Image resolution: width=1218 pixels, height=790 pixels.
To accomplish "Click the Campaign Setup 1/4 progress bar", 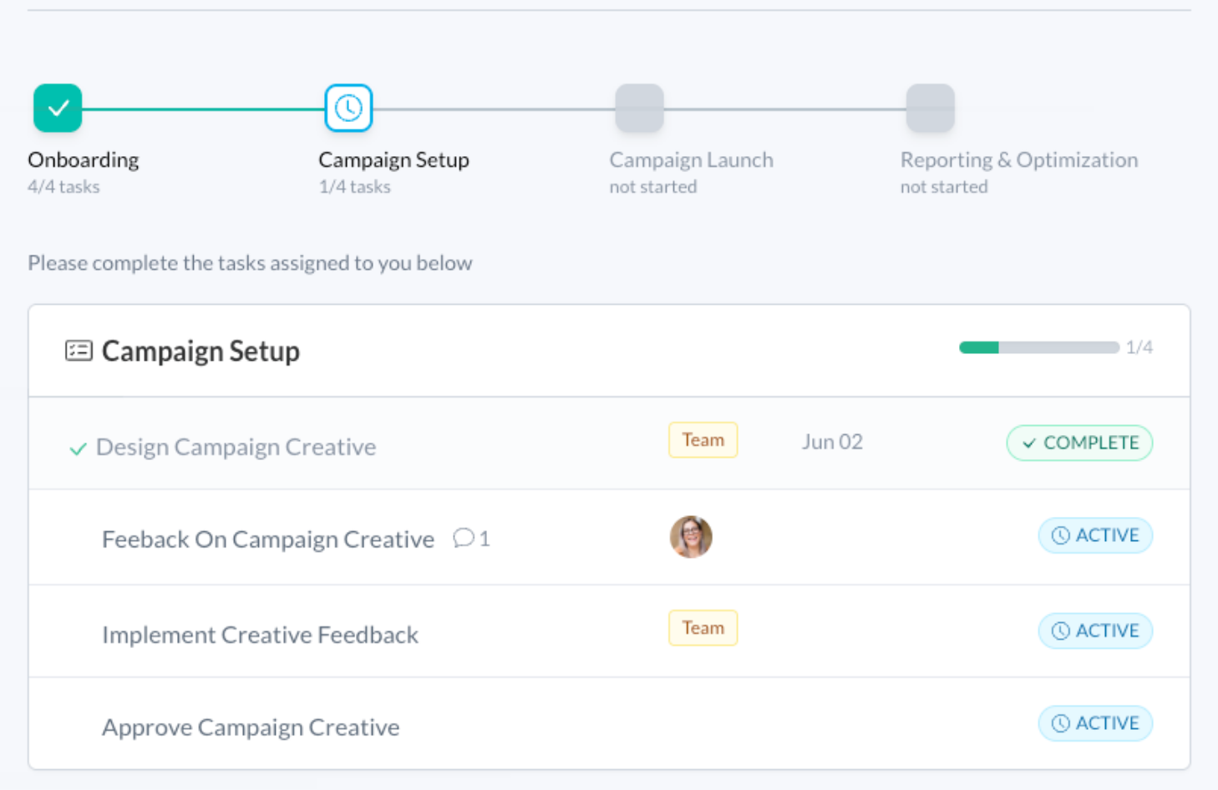I will pos(1038,347).
